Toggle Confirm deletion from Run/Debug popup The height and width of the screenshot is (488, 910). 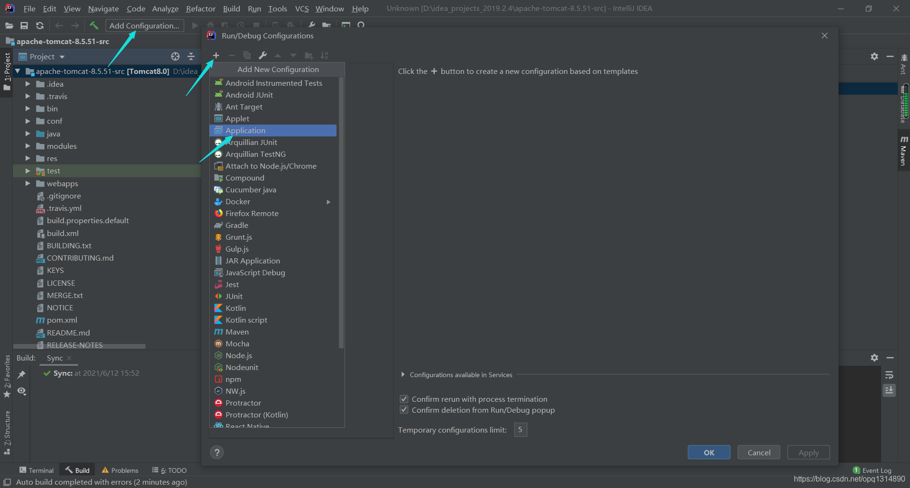point(404,410)
